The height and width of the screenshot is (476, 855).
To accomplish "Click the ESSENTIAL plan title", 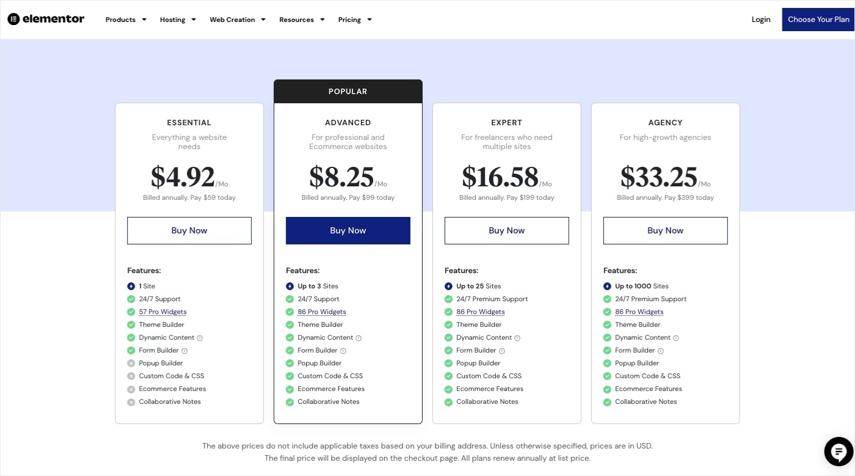I will coord(189,123).
